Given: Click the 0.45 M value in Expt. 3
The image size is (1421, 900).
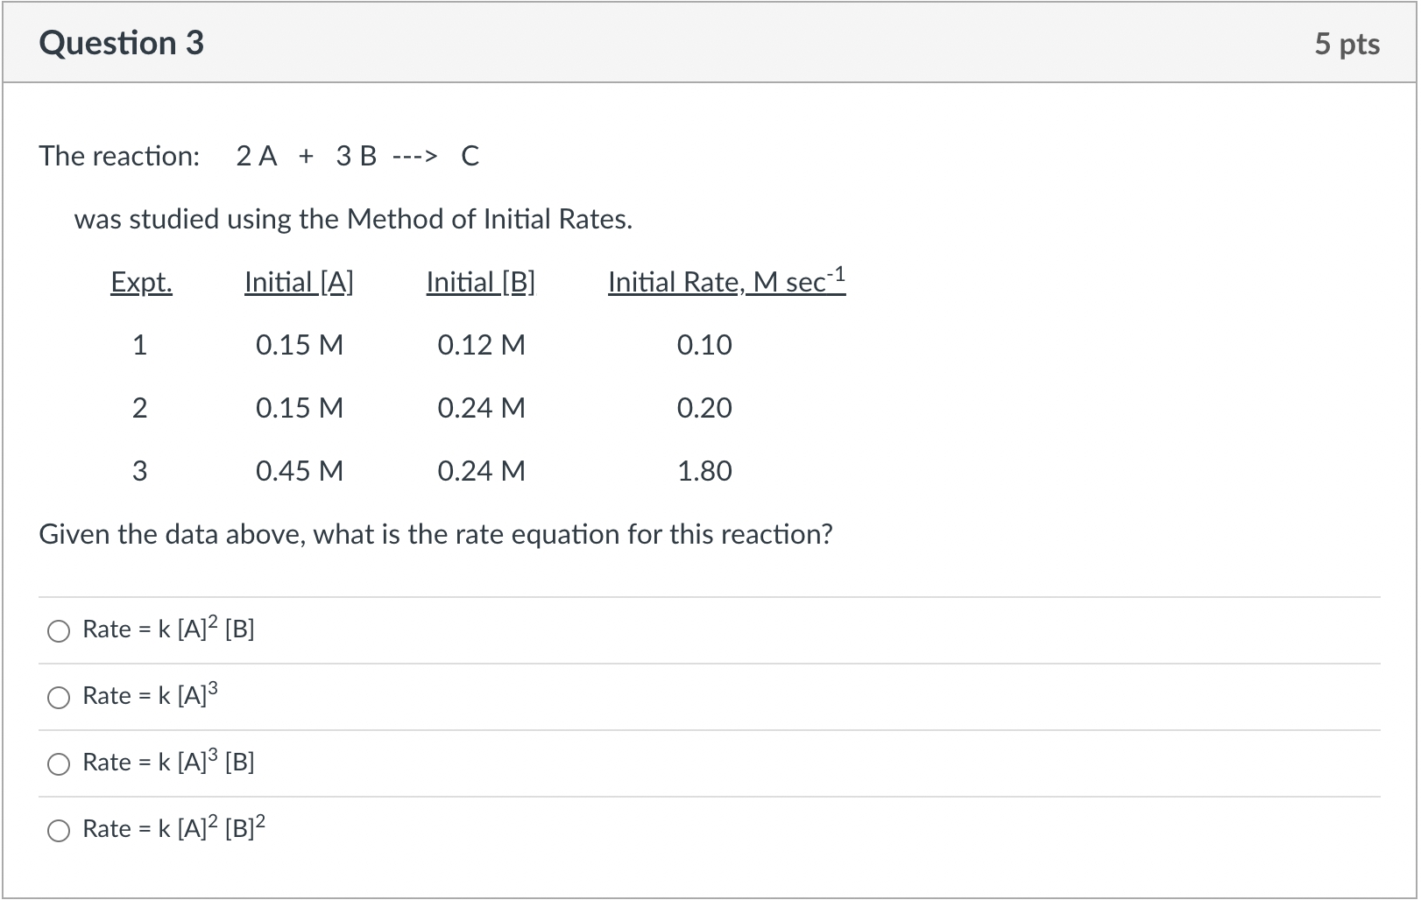Looking at the screenshot, I should pyautogui.click(x=299, y=471).
